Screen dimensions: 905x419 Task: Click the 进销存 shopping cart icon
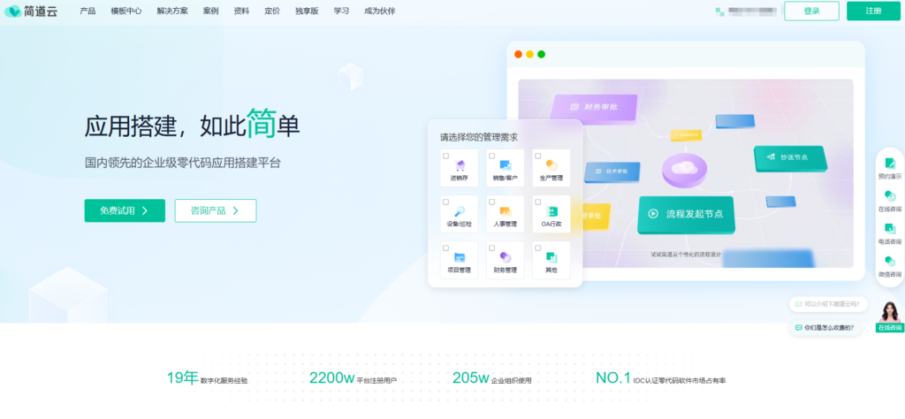[460, 165]
